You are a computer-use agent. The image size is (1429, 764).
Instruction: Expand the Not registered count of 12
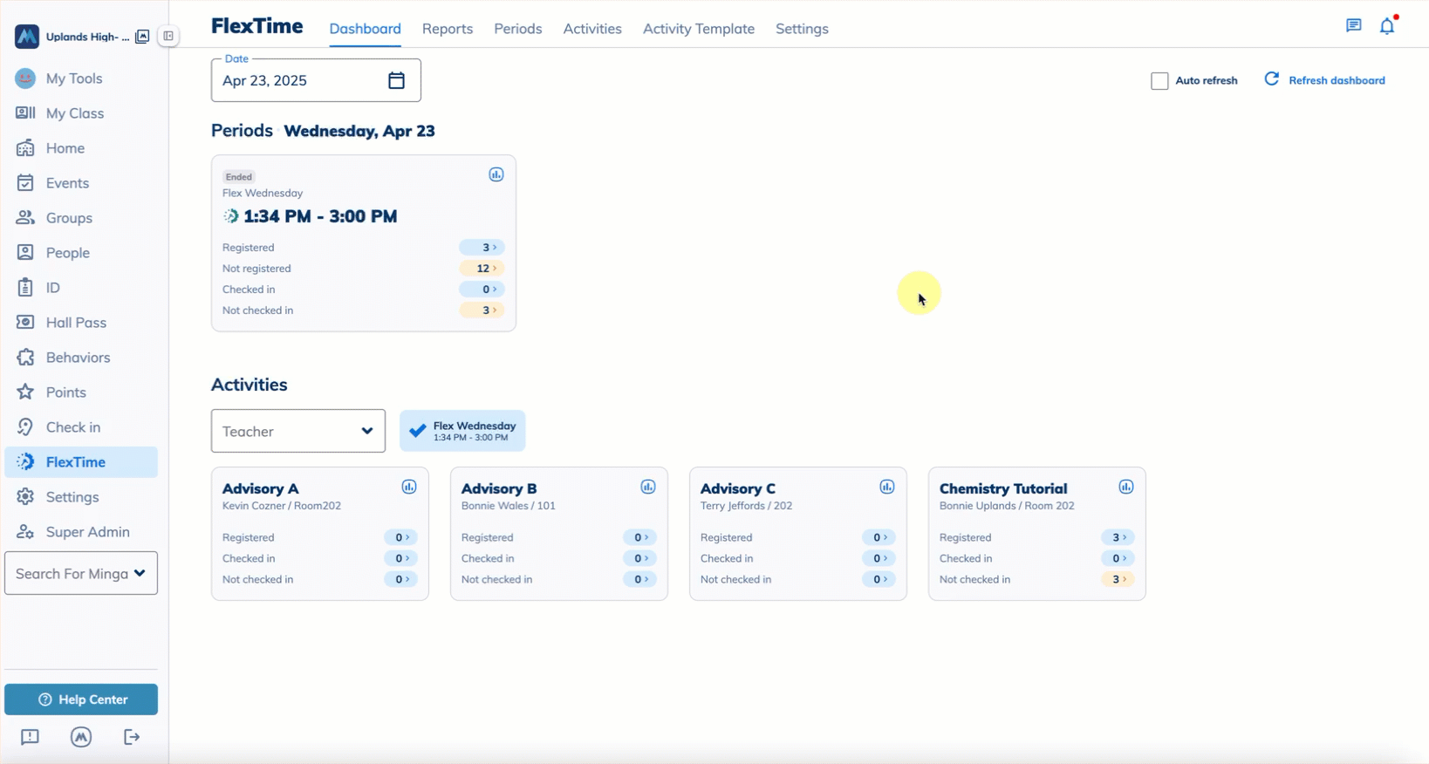482,269
